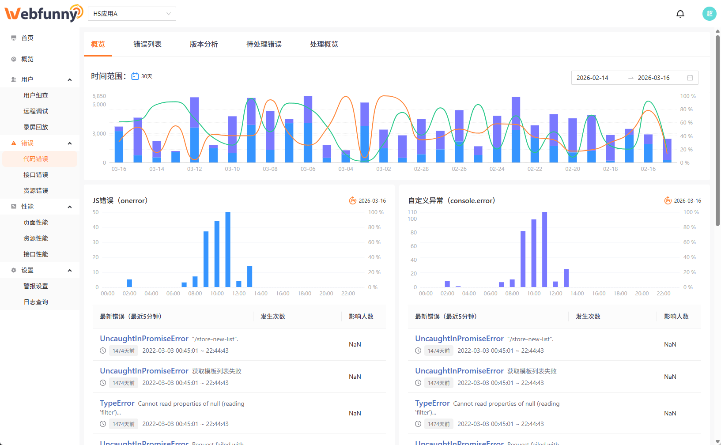Select 日志查询 in the sidebar menu
721x445 pixels.
point(36,302)
